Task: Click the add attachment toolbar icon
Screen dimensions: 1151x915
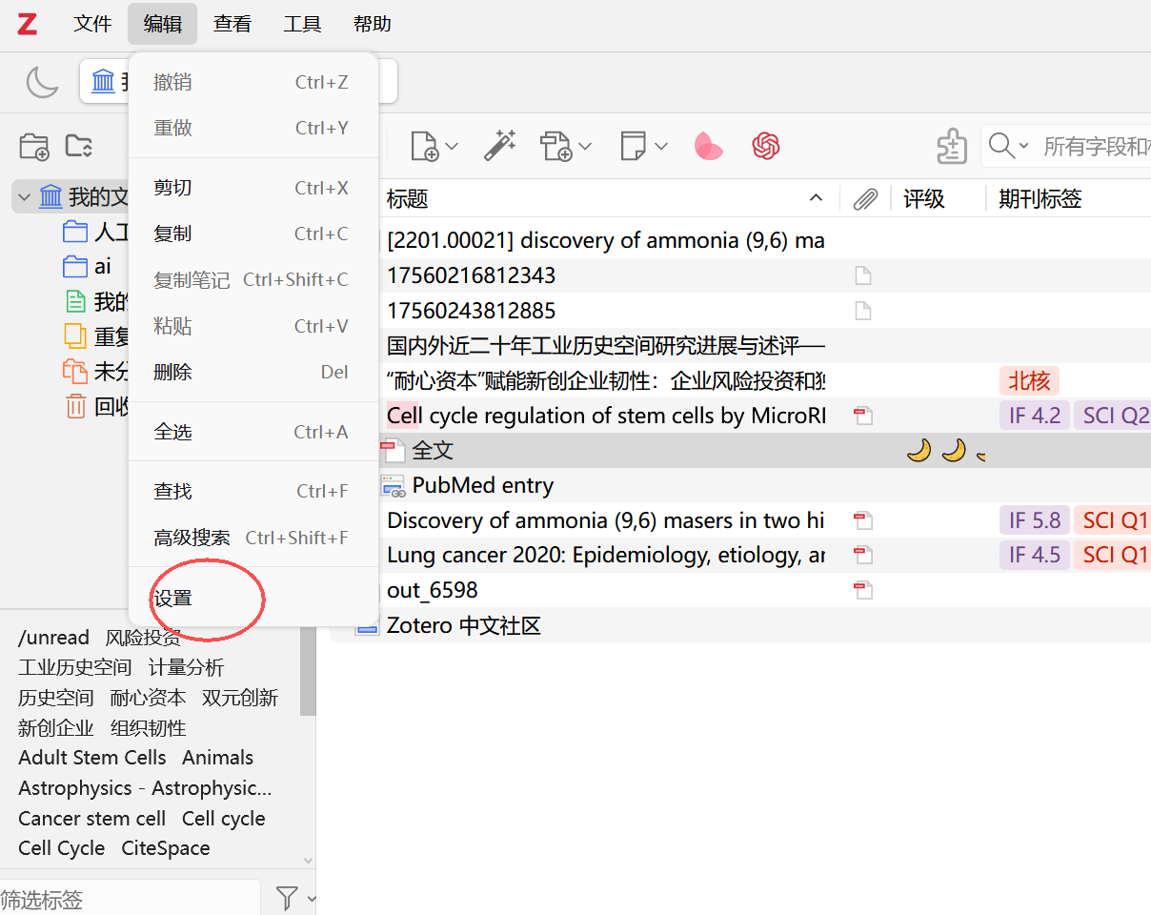Action: point(556,146)
